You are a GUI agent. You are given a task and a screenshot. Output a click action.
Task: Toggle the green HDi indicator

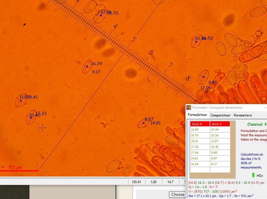pyautogui.click(x=253, y=175)
